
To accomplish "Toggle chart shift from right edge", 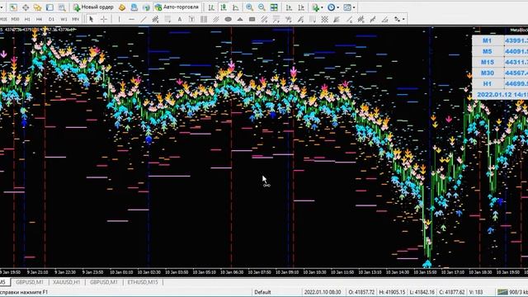I will [x=301, y=7].
